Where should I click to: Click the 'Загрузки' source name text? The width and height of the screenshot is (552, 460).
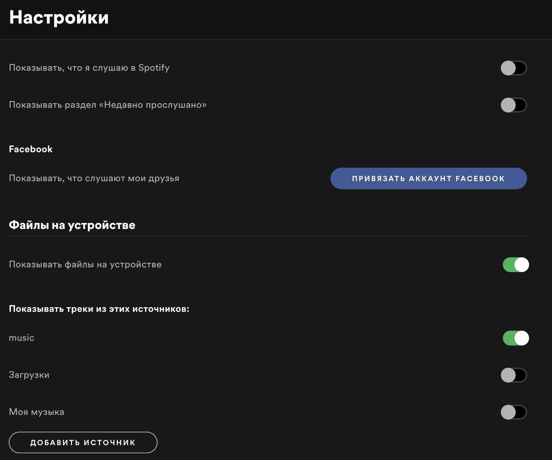click(29, 375)
